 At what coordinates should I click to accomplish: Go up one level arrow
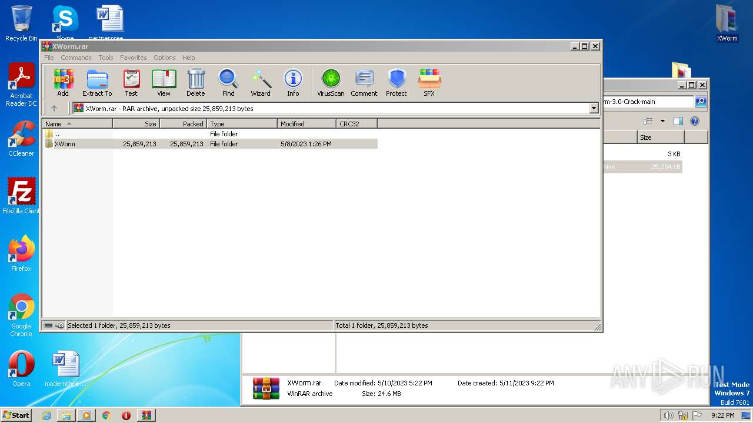pos(54,108)
